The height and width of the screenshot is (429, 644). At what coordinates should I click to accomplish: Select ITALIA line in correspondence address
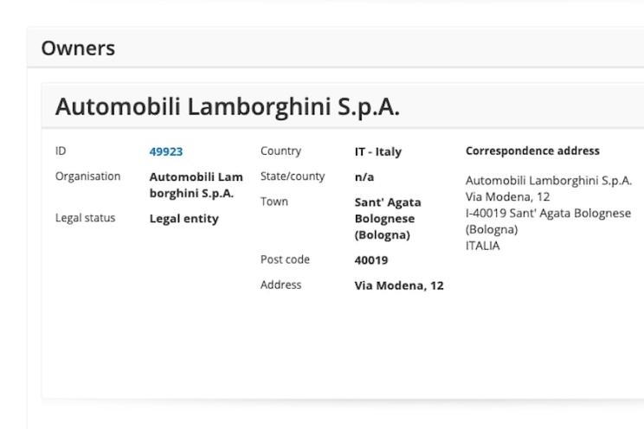point(483,246)
